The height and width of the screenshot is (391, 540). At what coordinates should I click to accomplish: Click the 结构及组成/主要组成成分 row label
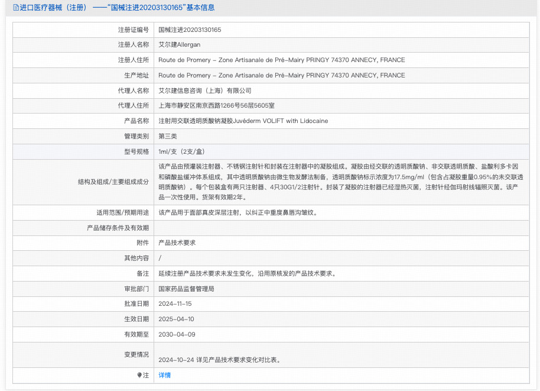click(x=113, y=182)
